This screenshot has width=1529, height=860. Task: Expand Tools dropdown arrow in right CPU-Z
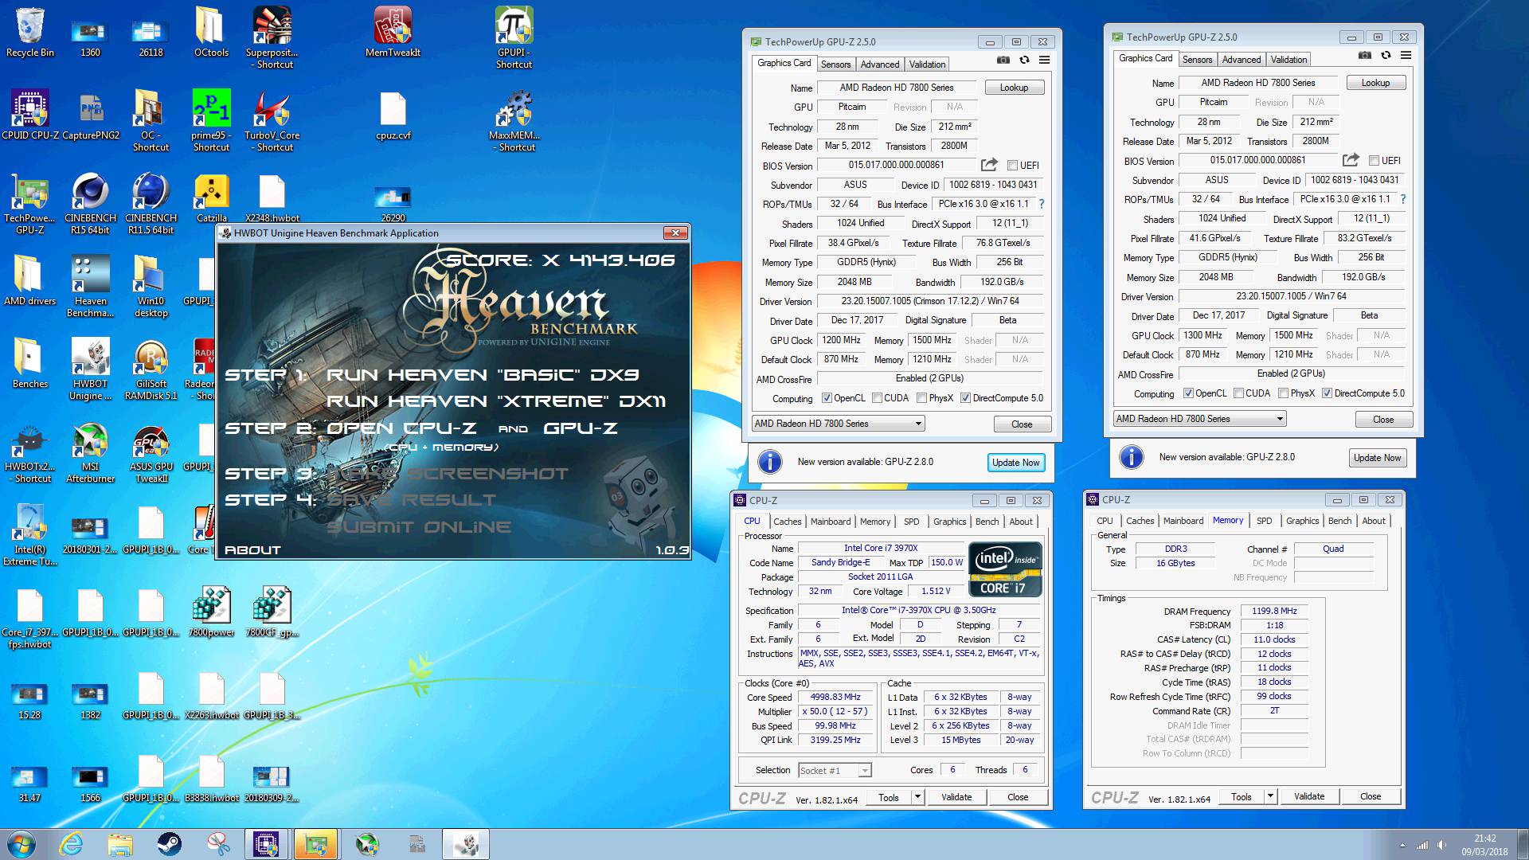click(x=1269, y=795)
